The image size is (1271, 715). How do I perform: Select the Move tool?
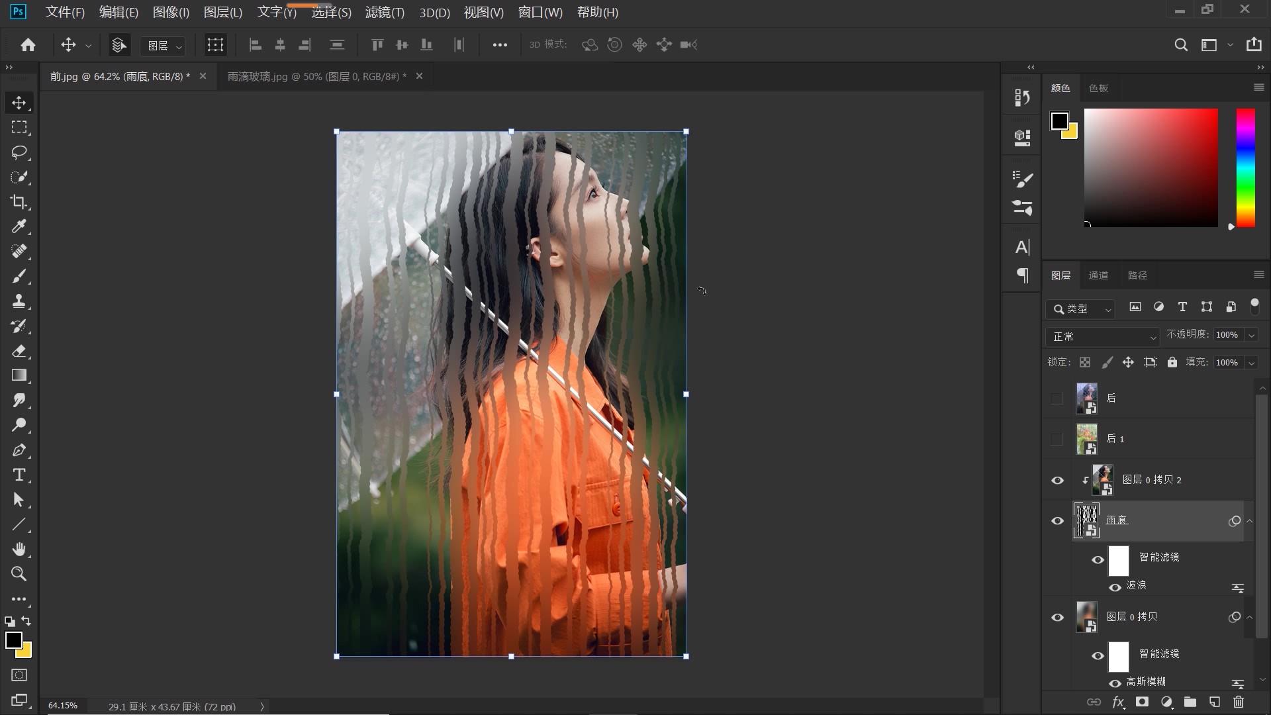pos(19,103)
